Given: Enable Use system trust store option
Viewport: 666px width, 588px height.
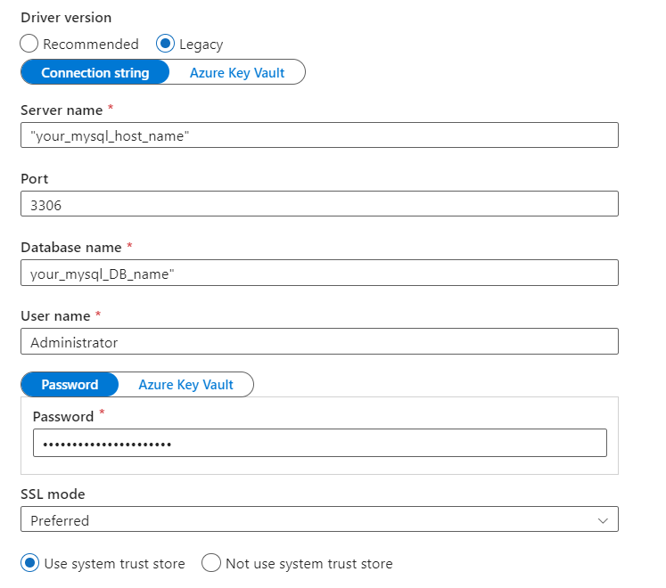Looking at the screenshot, I should tap(29, 563).
